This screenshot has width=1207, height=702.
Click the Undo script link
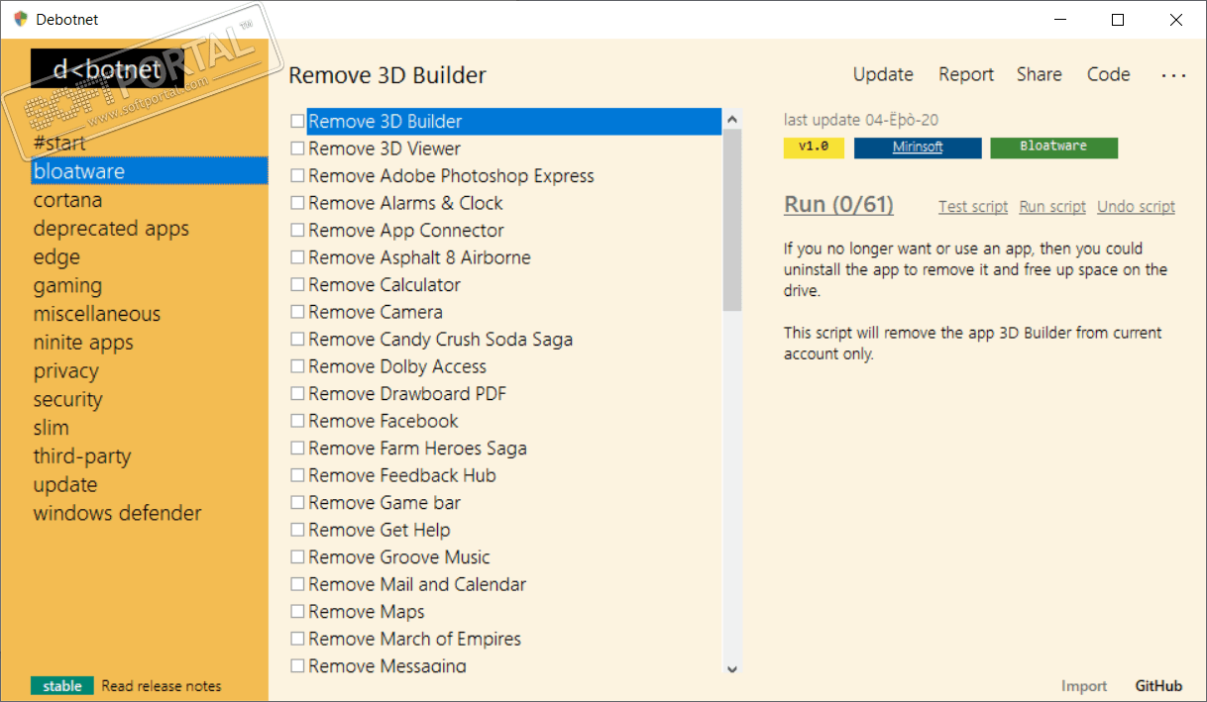tap(1136, 207)
